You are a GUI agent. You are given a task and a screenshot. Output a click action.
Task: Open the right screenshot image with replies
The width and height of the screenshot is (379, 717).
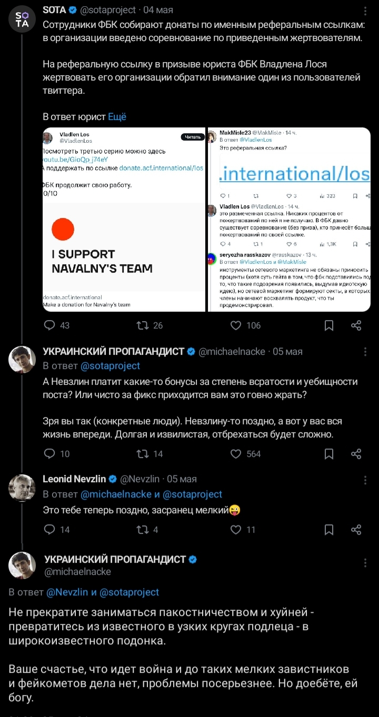(289, 220)
